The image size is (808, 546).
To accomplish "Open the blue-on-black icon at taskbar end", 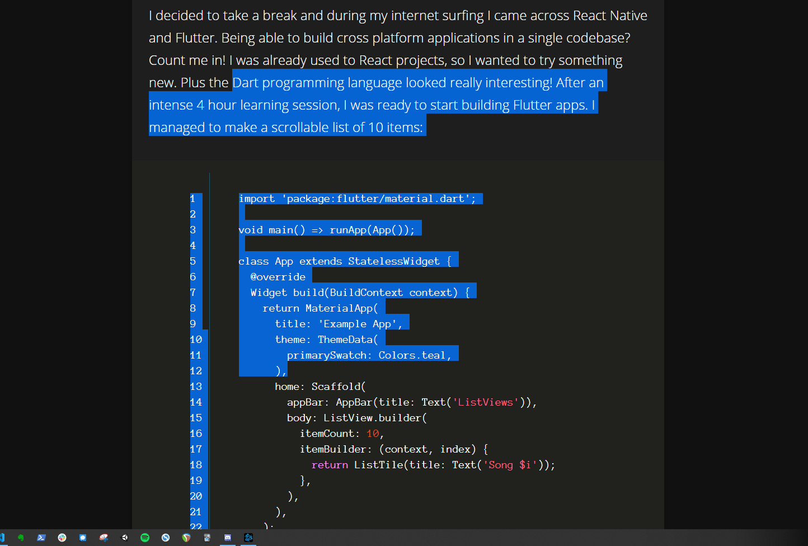I will click(248, 538).
